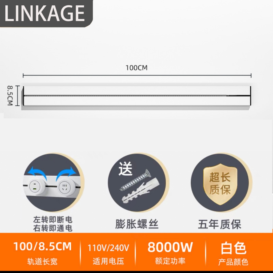This screenshot has height=273, width=273.
Task: Click the 送 gift character
Action: [125, 169]
